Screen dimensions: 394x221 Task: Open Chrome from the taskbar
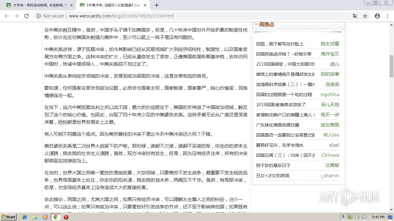pos(55,217)
